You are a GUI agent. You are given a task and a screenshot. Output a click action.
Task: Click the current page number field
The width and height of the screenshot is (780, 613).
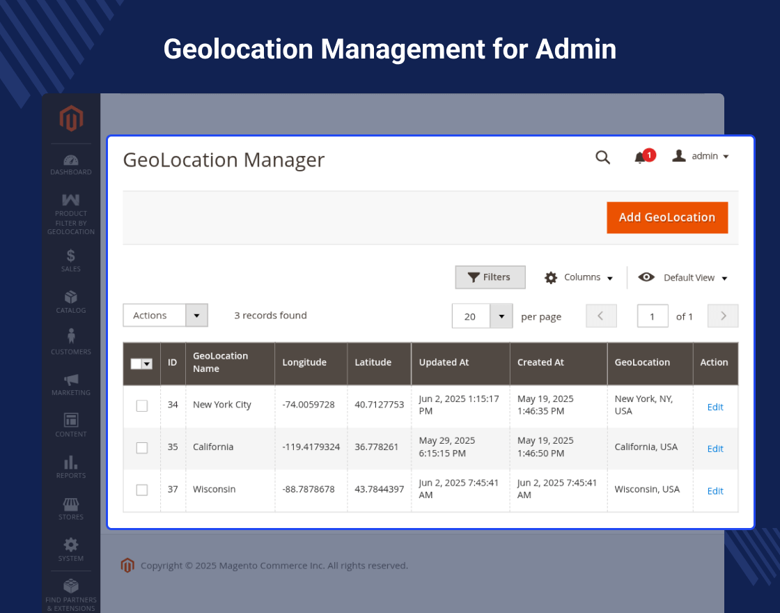click(x=653, y=316)
